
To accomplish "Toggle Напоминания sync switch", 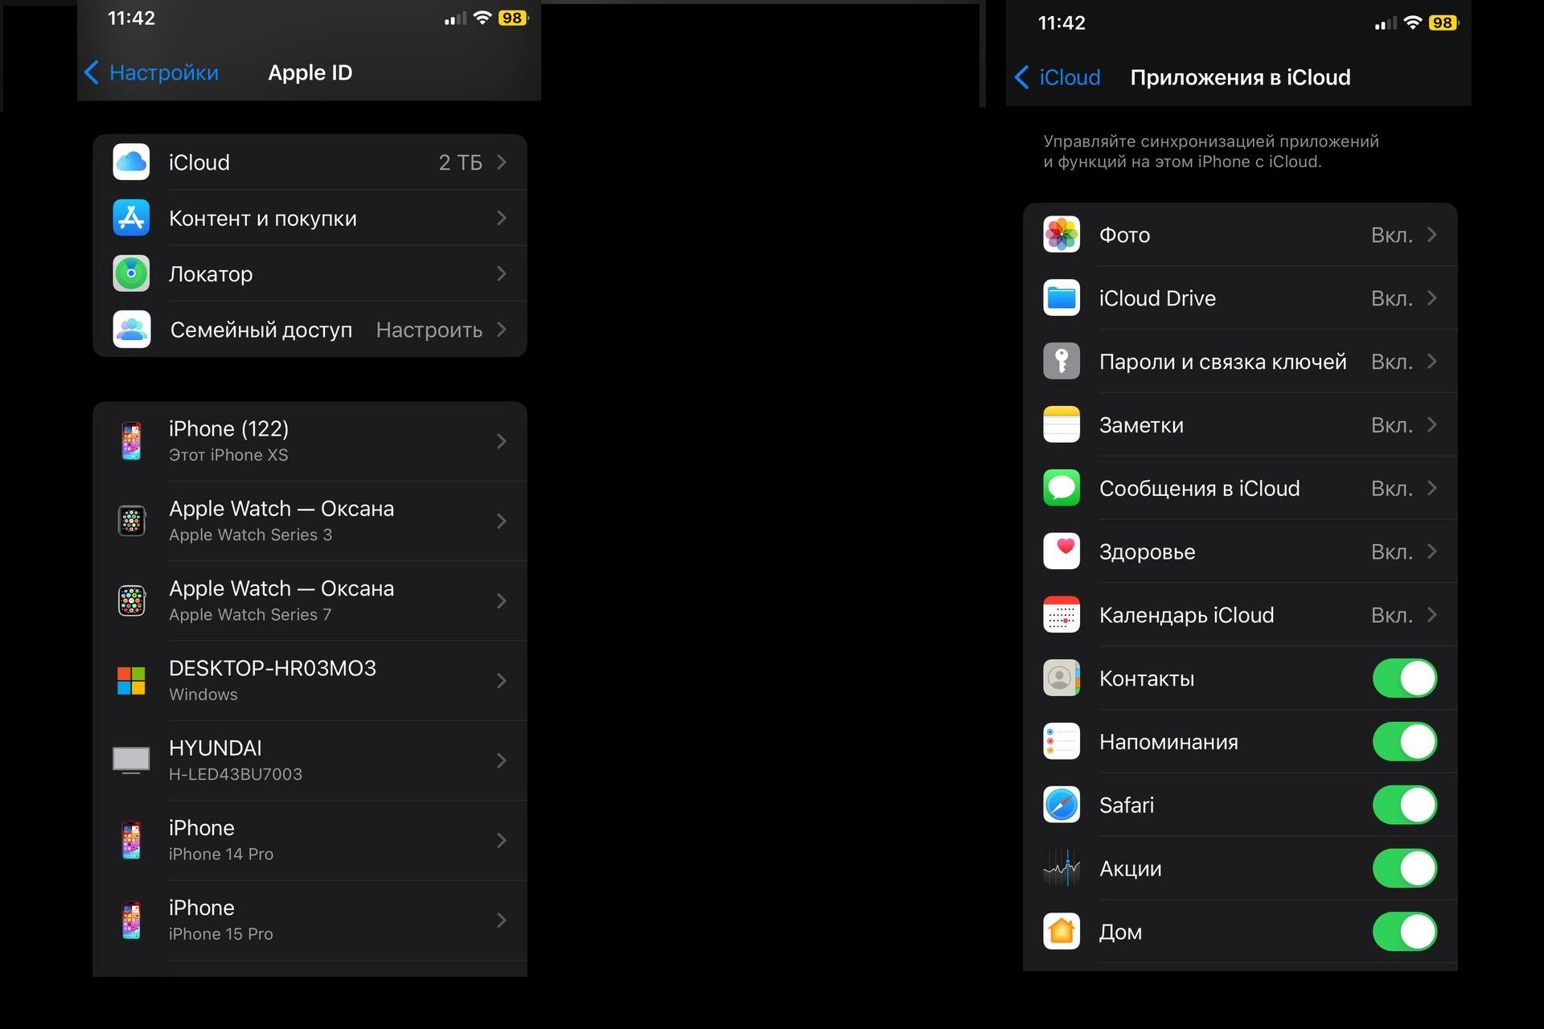I will [x=1407, y=742].
